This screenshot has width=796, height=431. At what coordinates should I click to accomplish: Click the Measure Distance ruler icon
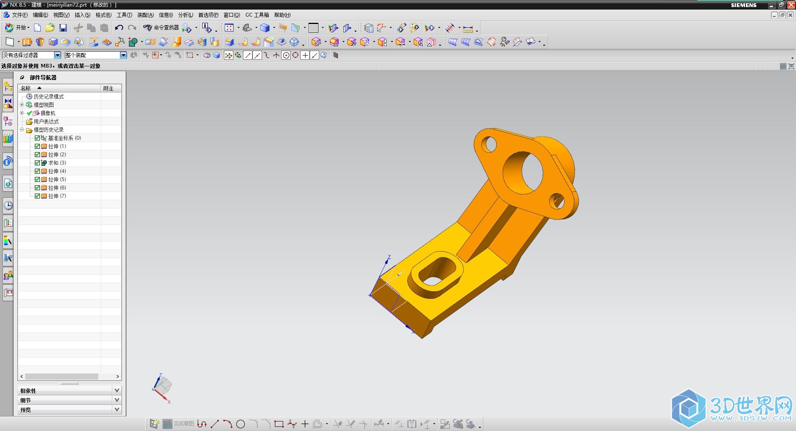(468, 28)
